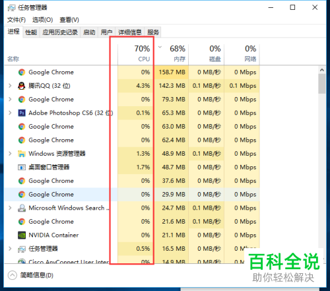Expand the Microsoft Windows Search process group

tap(10, 208)
